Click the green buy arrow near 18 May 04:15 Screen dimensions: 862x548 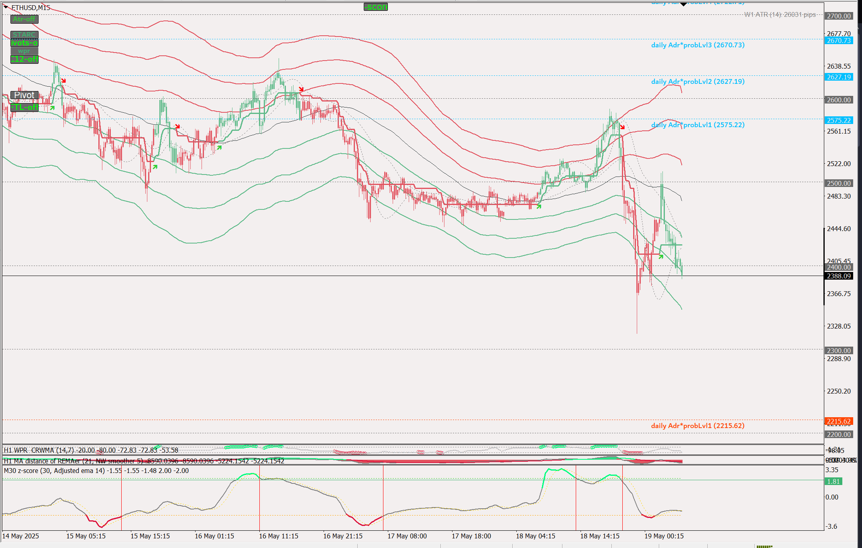(539, 206)
